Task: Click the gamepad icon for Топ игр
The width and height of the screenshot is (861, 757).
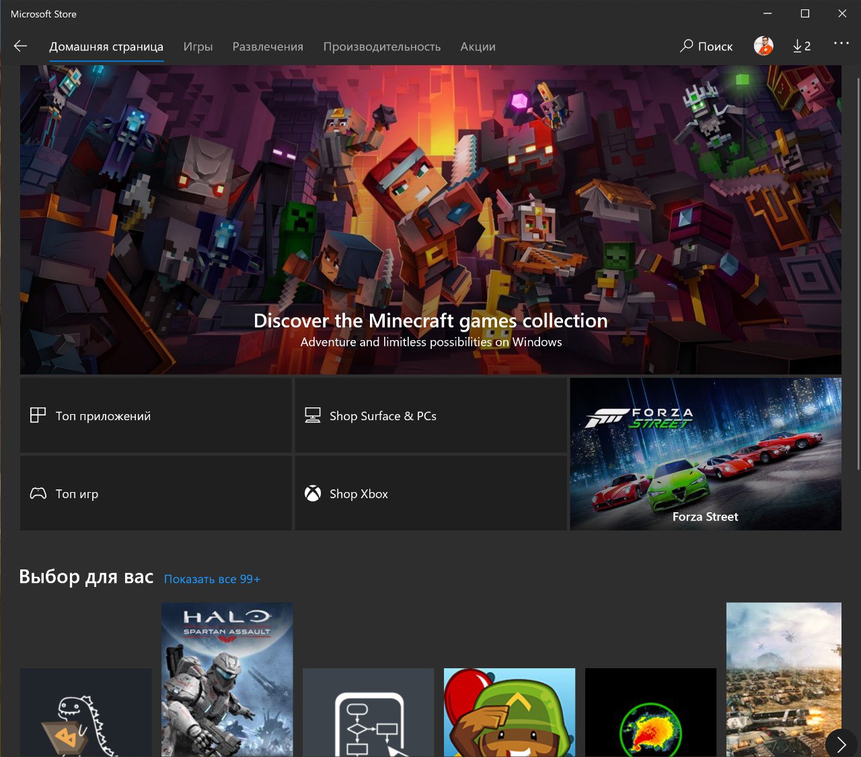Action: (38, 493)
